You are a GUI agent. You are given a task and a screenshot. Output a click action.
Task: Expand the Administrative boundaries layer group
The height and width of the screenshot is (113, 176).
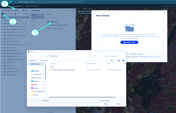click(2, 35)
